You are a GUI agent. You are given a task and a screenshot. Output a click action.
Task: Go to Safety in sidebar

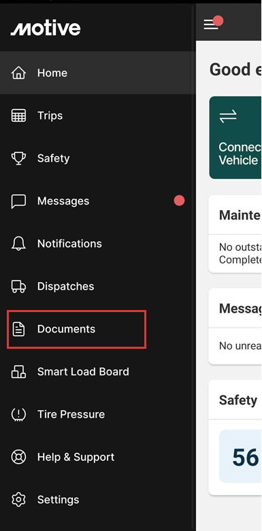[x=97, y=158]
